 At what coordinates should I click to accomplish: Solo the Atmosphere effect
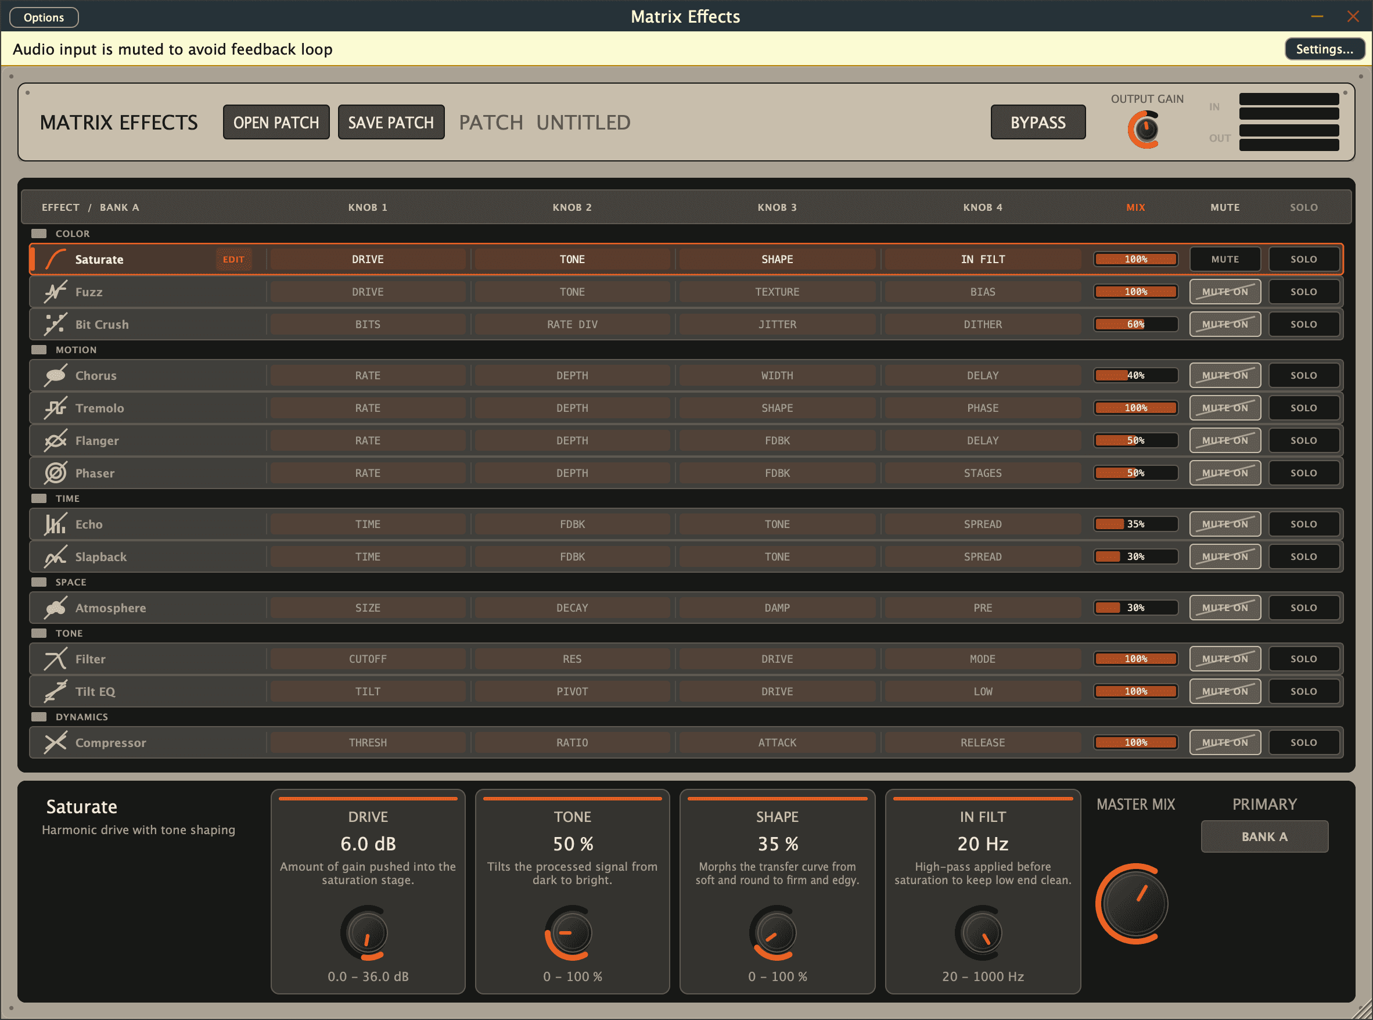point(1304,608)
